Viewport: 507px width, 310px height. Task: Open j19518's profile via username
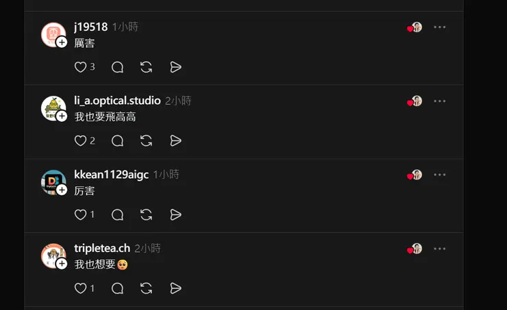(90, 27)
